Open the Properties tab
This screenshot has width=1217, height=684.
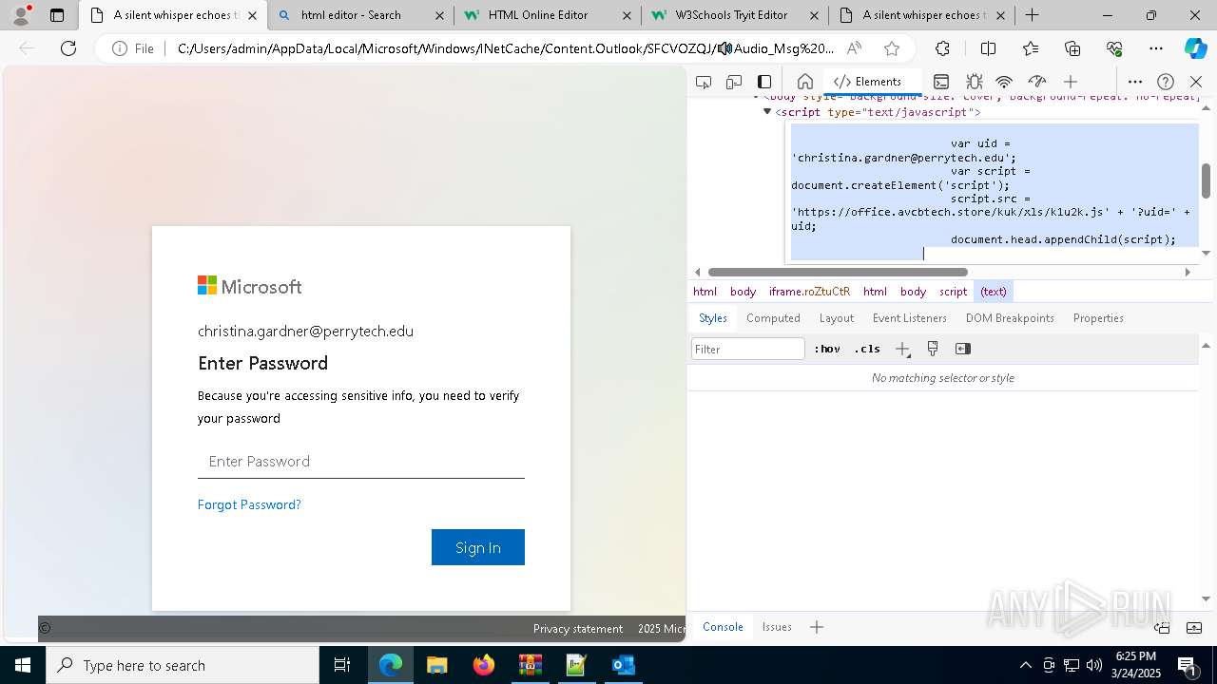point(1098,318)
